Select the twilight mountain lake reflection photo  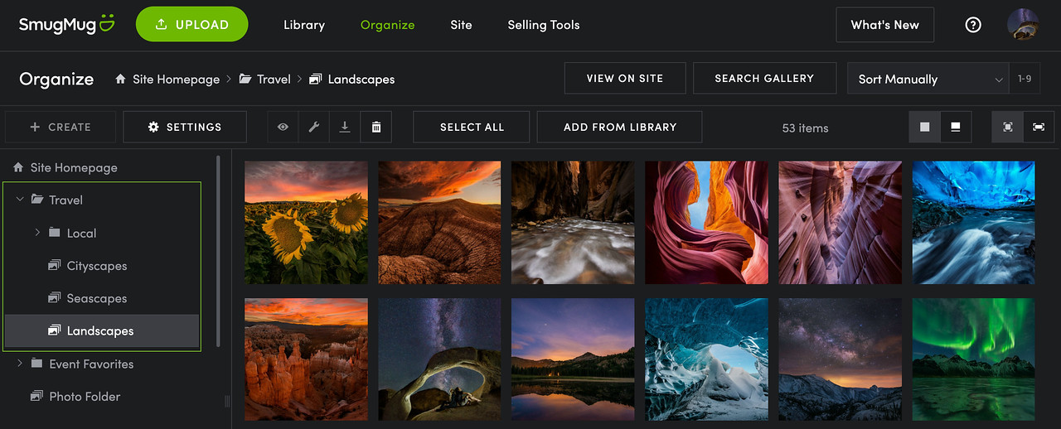(573, 359)
